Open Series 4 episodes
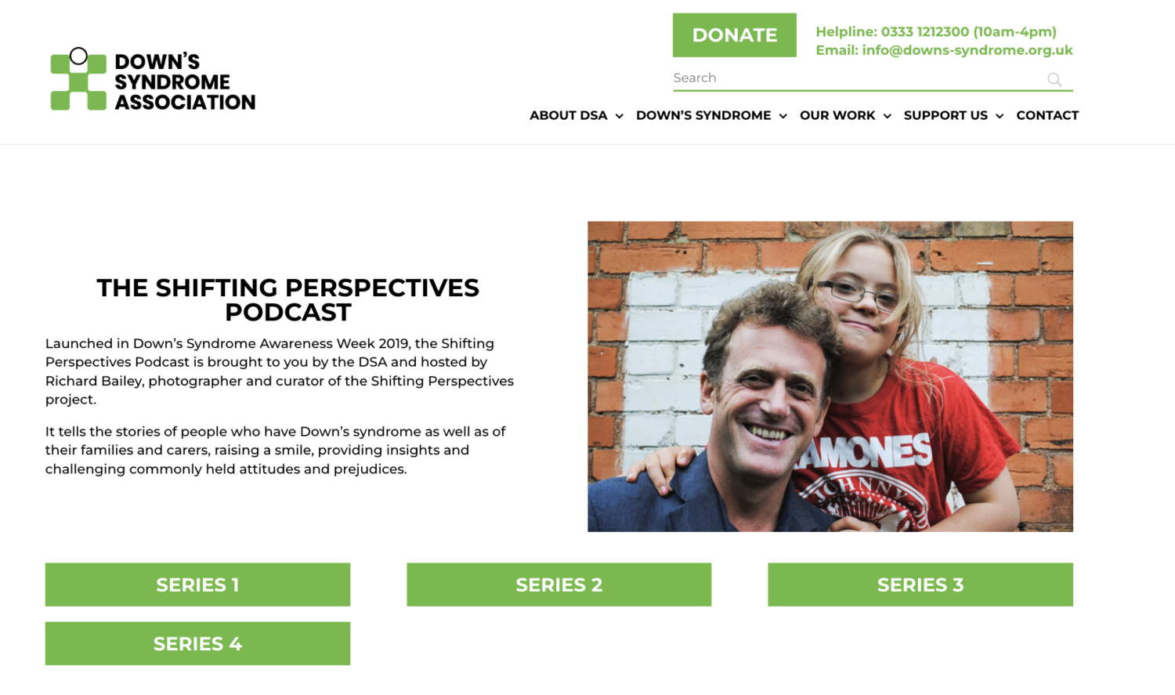Screen dimensions: 1175x695 pyautogui.click(x=197, y=644)
